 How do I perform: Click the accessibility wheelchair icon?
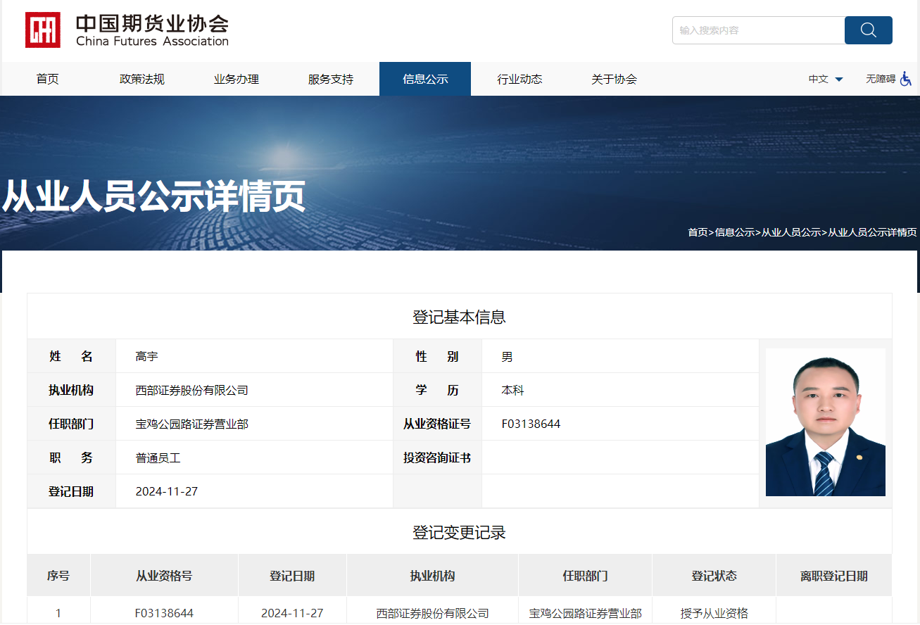(906, 79)
